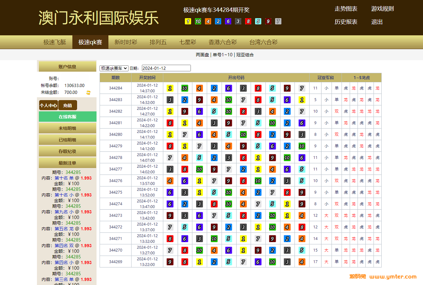Click the account balance 130633.00
This screenshot has height=285, width=423.
(75, 85)
